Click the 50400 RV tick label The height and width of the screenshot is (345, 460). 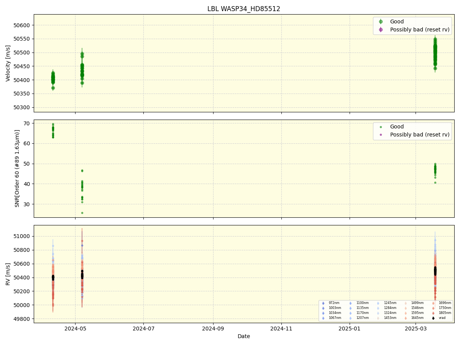click(x=22, y=278)
